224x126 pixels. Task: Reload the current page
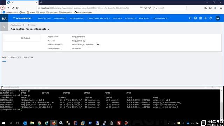point(13,8)
